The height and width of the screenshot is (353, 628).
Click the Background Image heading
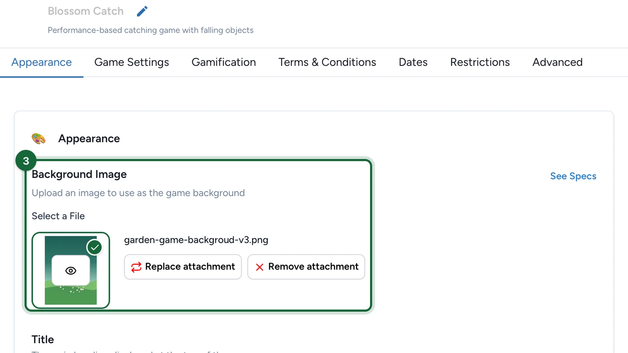click(79, 174)
